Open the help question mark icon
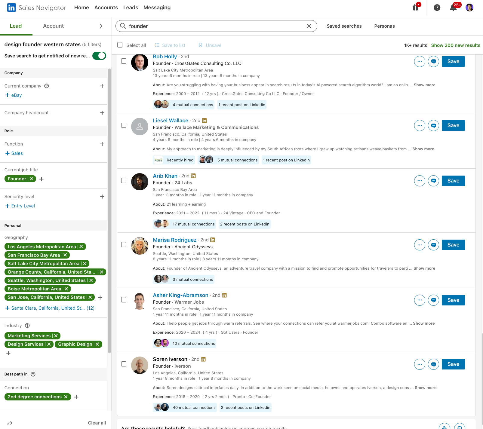The width and height of the screenshot is (483, 429). [437, 8]
